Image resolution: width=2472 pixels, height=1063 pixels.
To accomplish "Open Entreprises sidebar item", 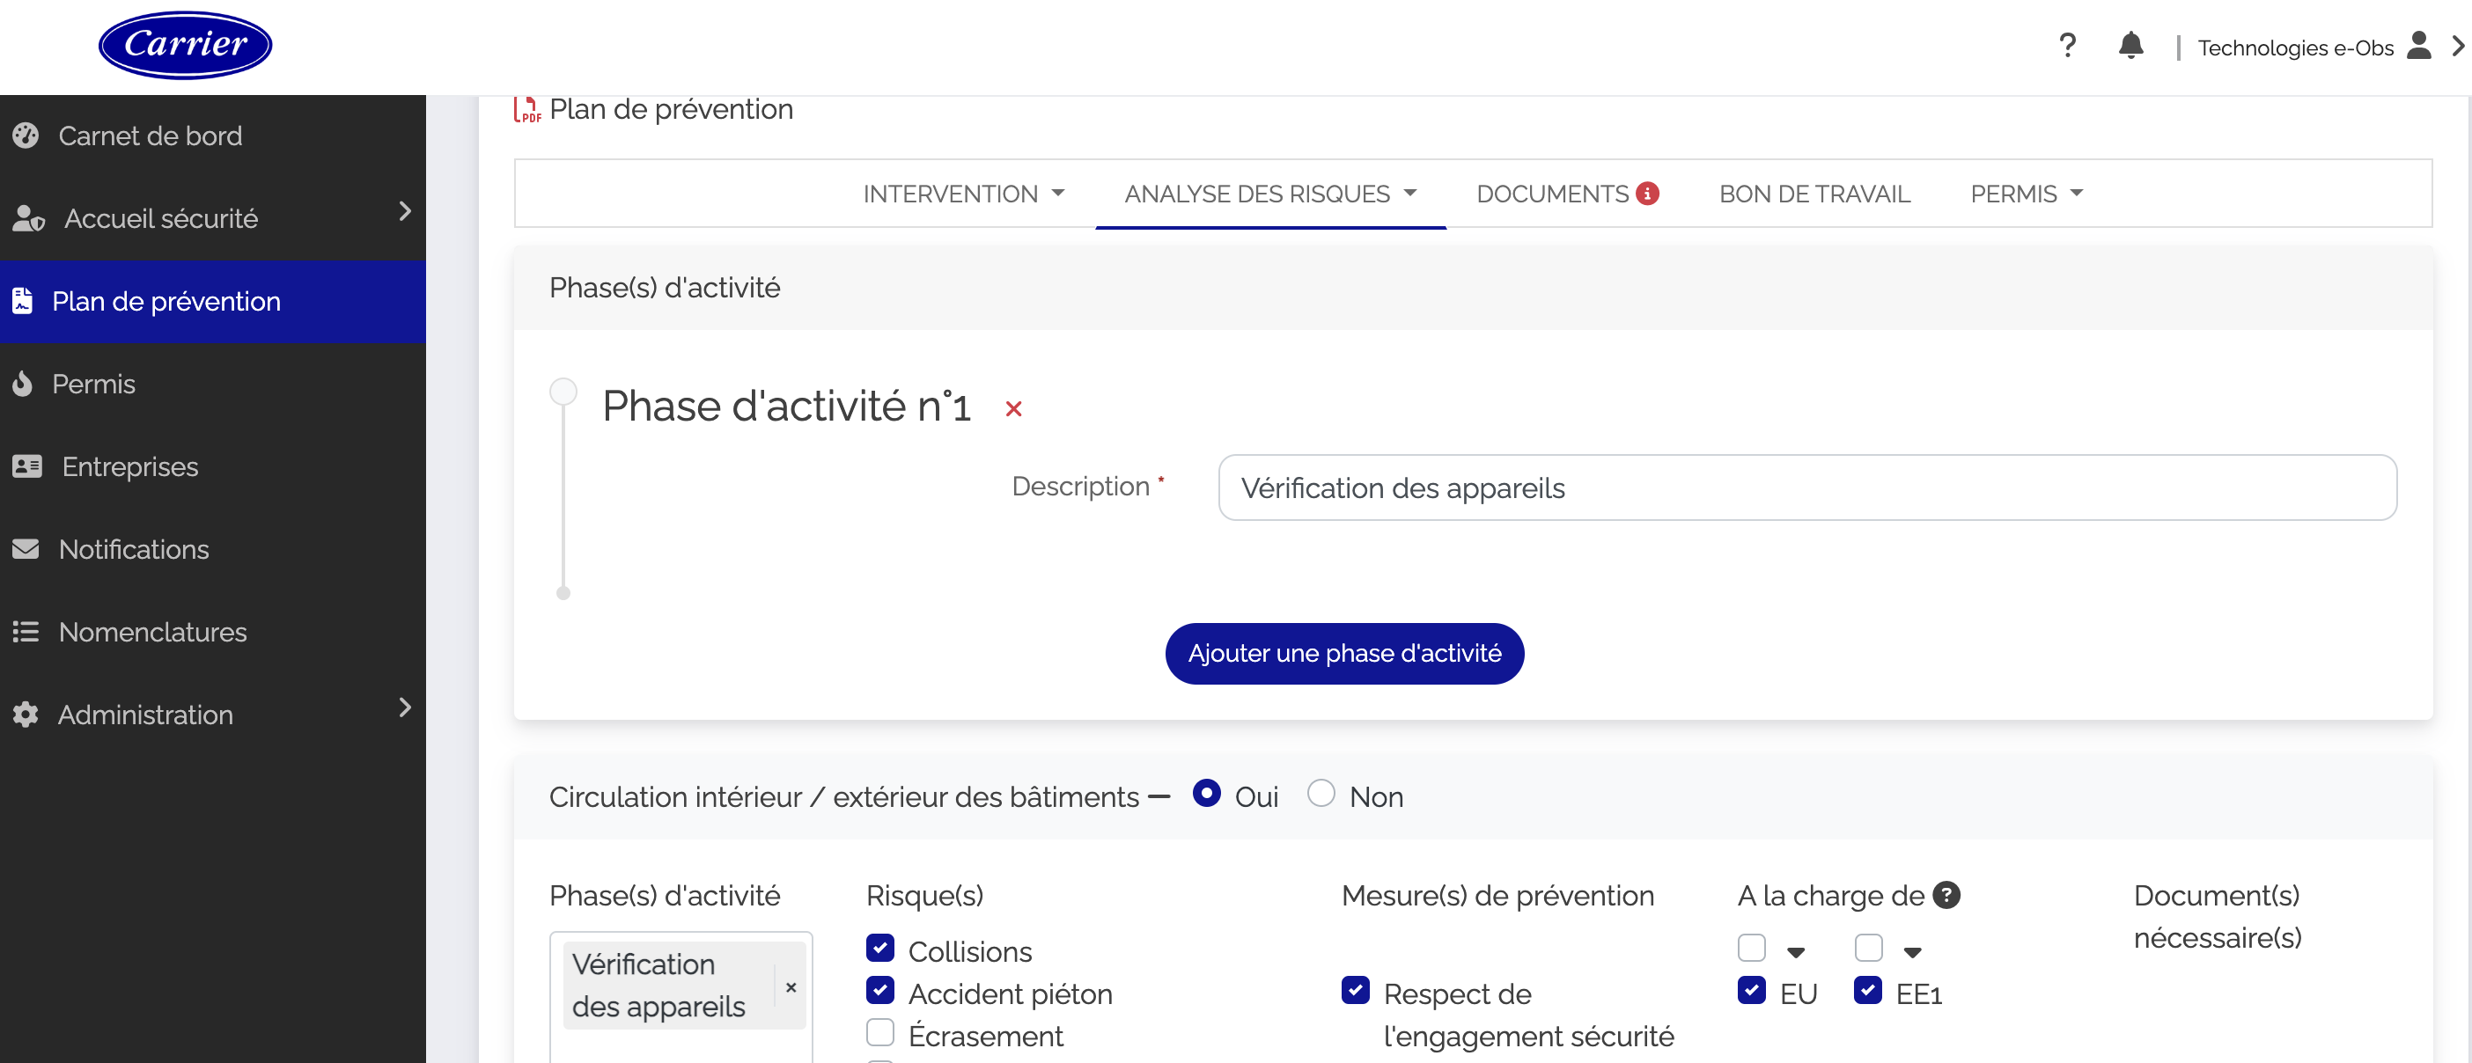I will click(x=213, y=466).
